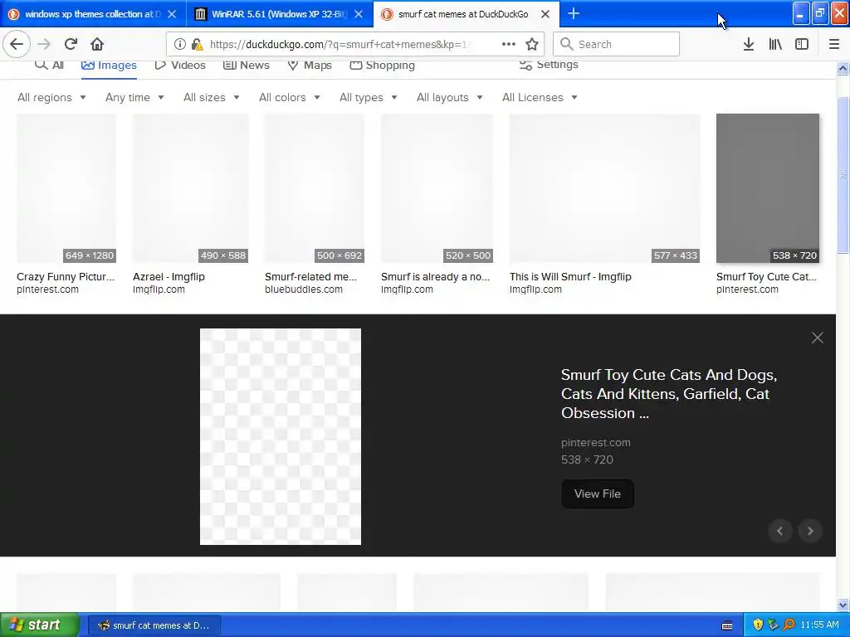This screenshot has width=850, height=637.
Task: Click the page vertical scrollbar thumb
Action: pyautogui.click(x=843, y=175)
